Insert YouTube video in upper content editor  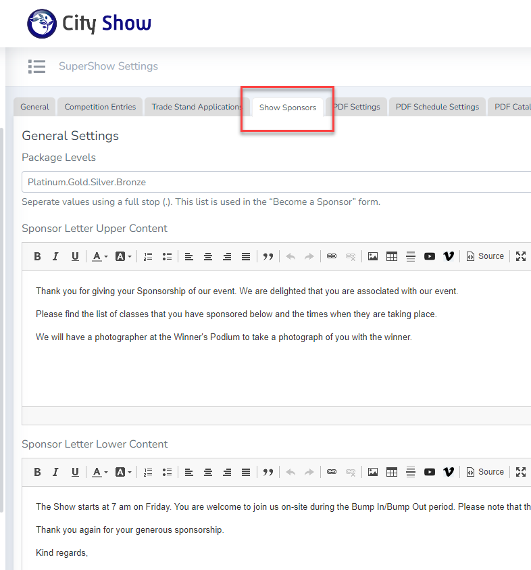point(430,256)
